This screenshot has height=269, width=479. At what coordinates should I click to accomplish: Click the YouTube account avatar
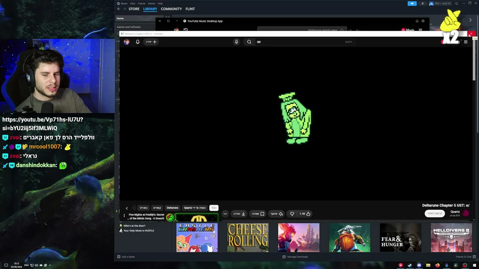click(127, 42)
